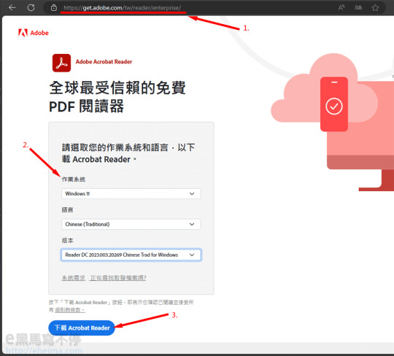Click the 作業系統 label
The image size is (394, 356).
(x=74, y=179)
